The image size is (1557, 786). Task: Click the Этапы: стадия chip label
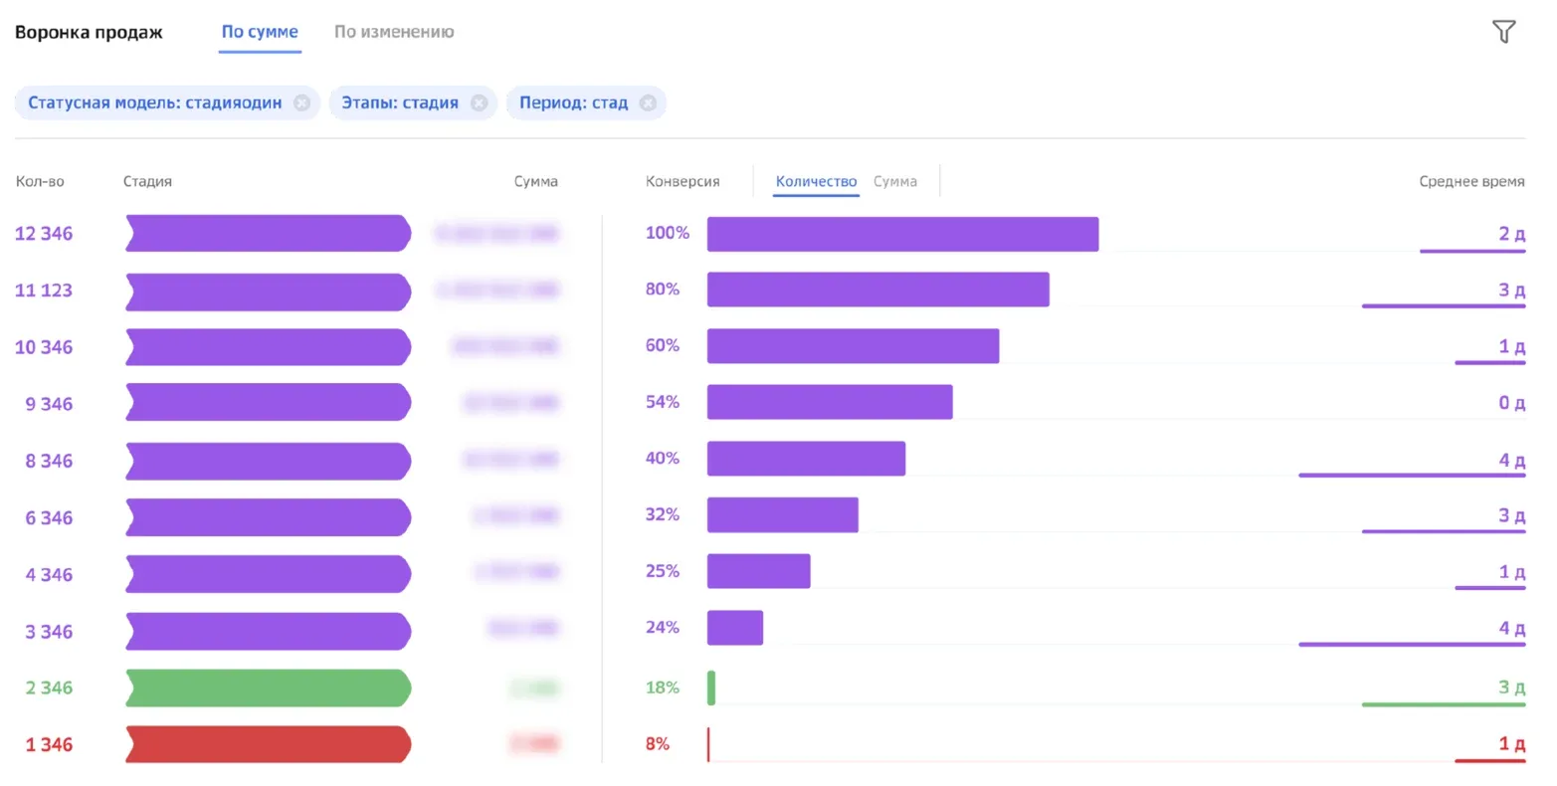pyautogui.click(x=400, y=102)
